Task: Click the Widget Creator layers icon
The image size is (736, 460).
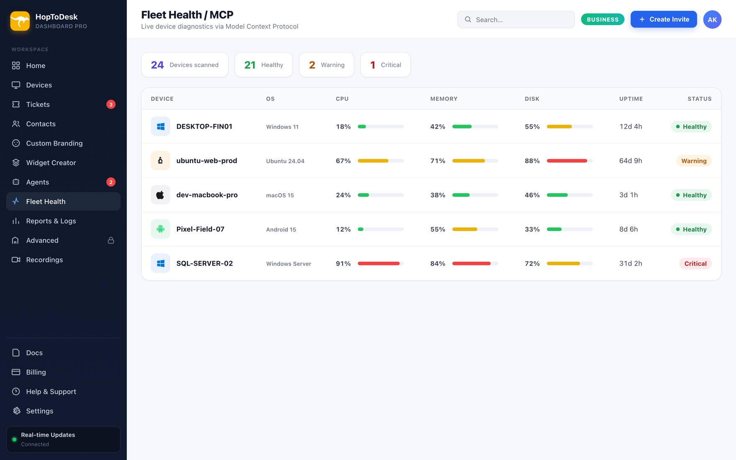Action: tap(16, 163)
